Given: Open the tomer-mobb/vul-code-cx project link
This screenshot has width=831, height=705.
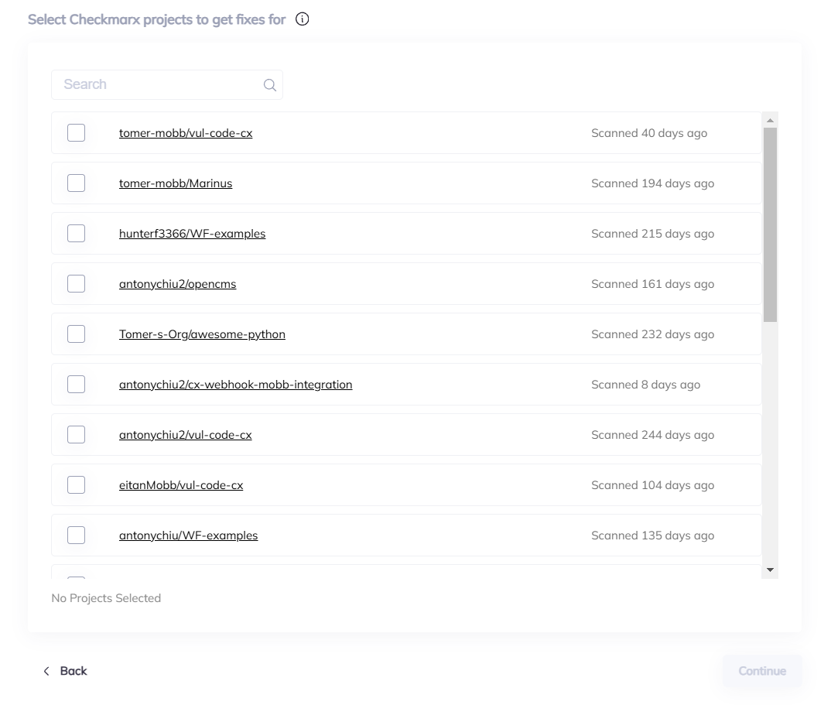Looking at the screenshot, I should click(x=186, y=133).
